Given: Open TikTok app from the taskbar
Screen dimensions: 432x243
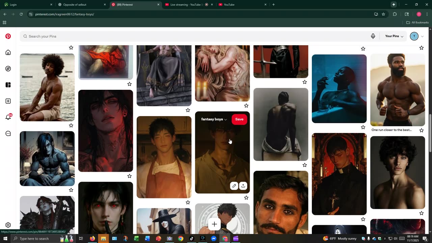Looking at the screenshot, I should pyautogui.click(x=191, y=239).
